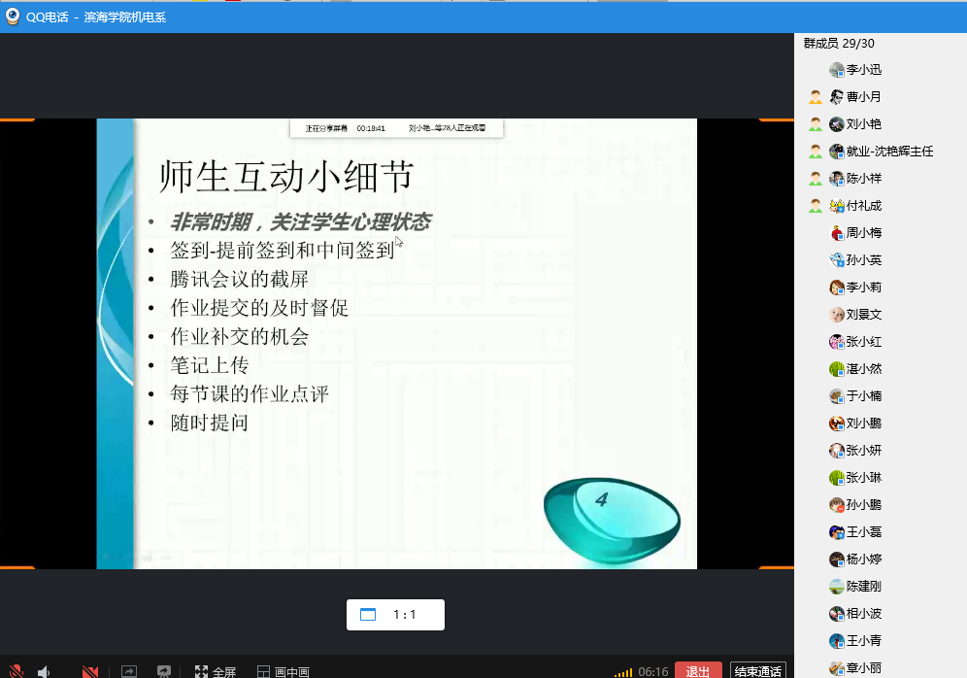Turn on the disabled camera
Viewport: 967px width, 678px height.
click(x=90, y=671)
